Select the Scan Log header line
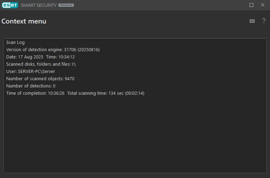The image size is (270, 178). tap(15, 43)
